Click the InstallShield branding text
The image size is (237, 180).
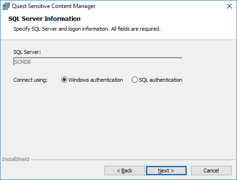point(16,159)
